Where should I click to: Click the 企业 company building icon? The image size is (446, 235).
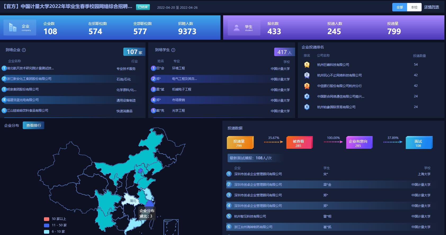13,27
